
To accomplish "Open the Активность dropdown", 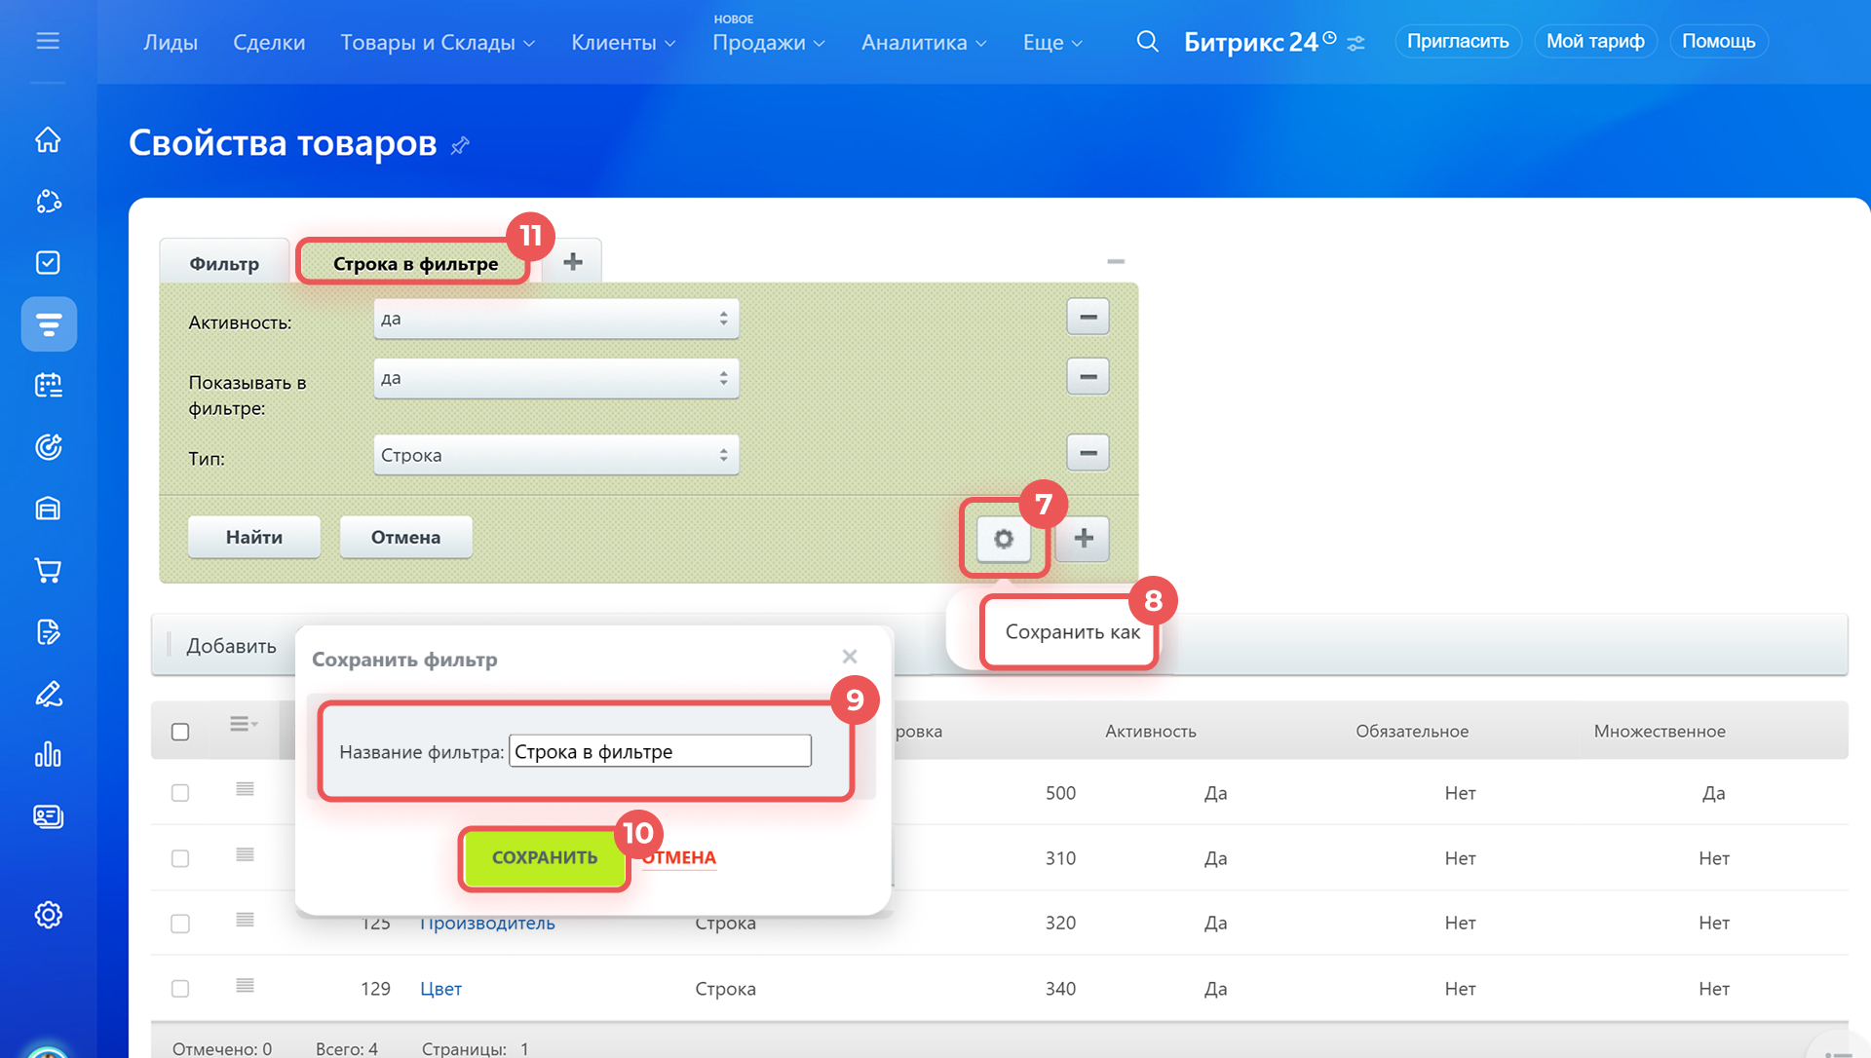I will click(555, 319).
